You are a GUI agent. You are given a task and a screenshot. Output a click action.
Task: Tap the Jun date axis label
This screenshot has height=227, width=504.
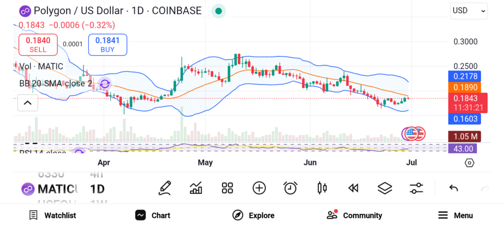coord(310,162)
